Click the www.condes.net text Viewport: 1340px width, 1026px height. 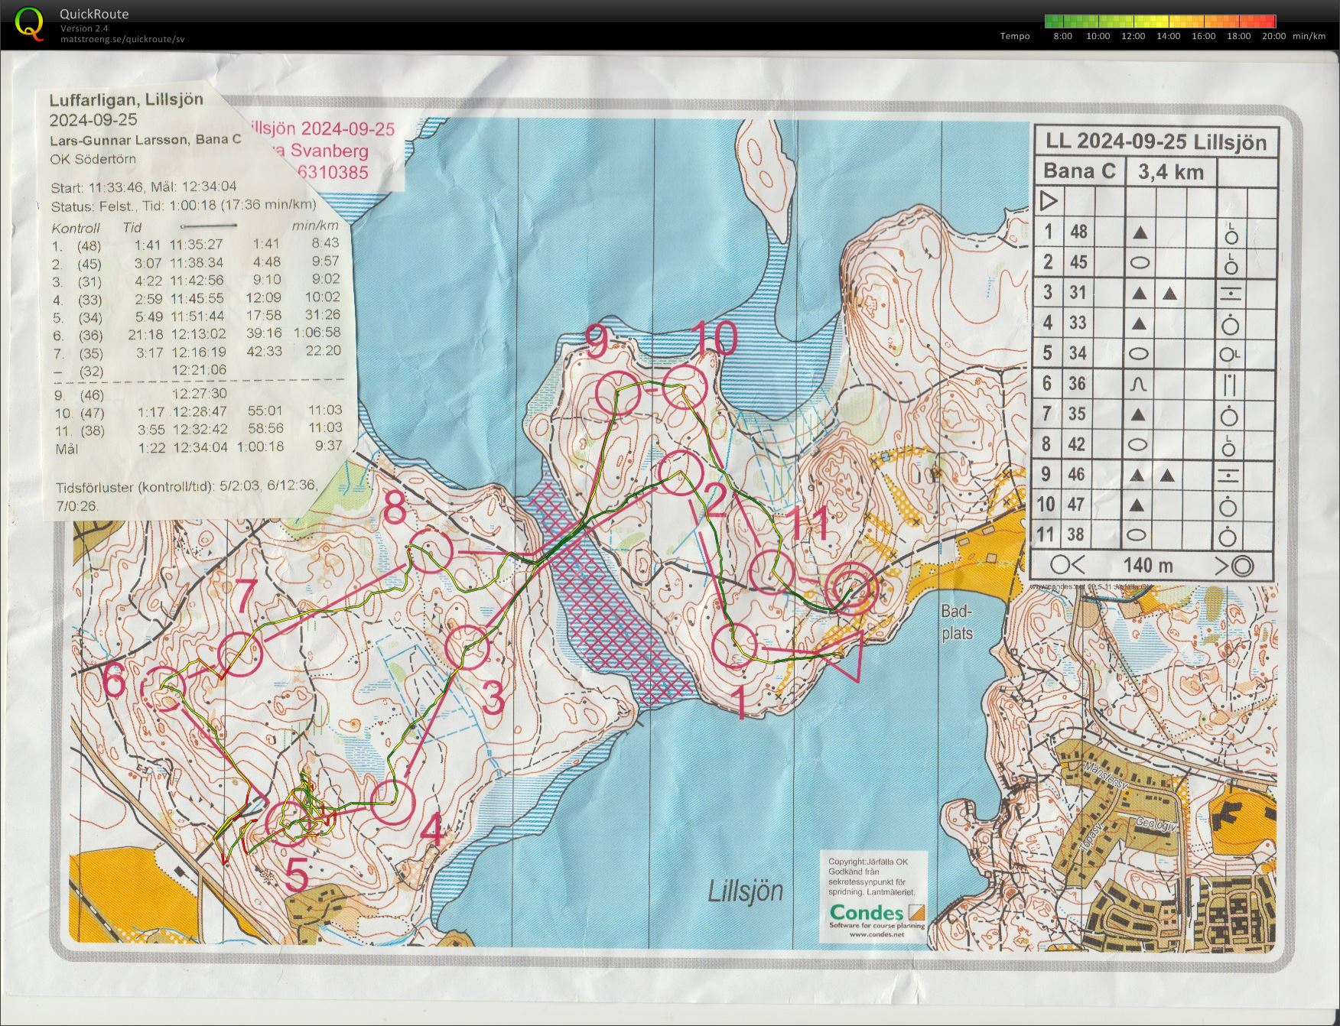(x=876, y=934)
